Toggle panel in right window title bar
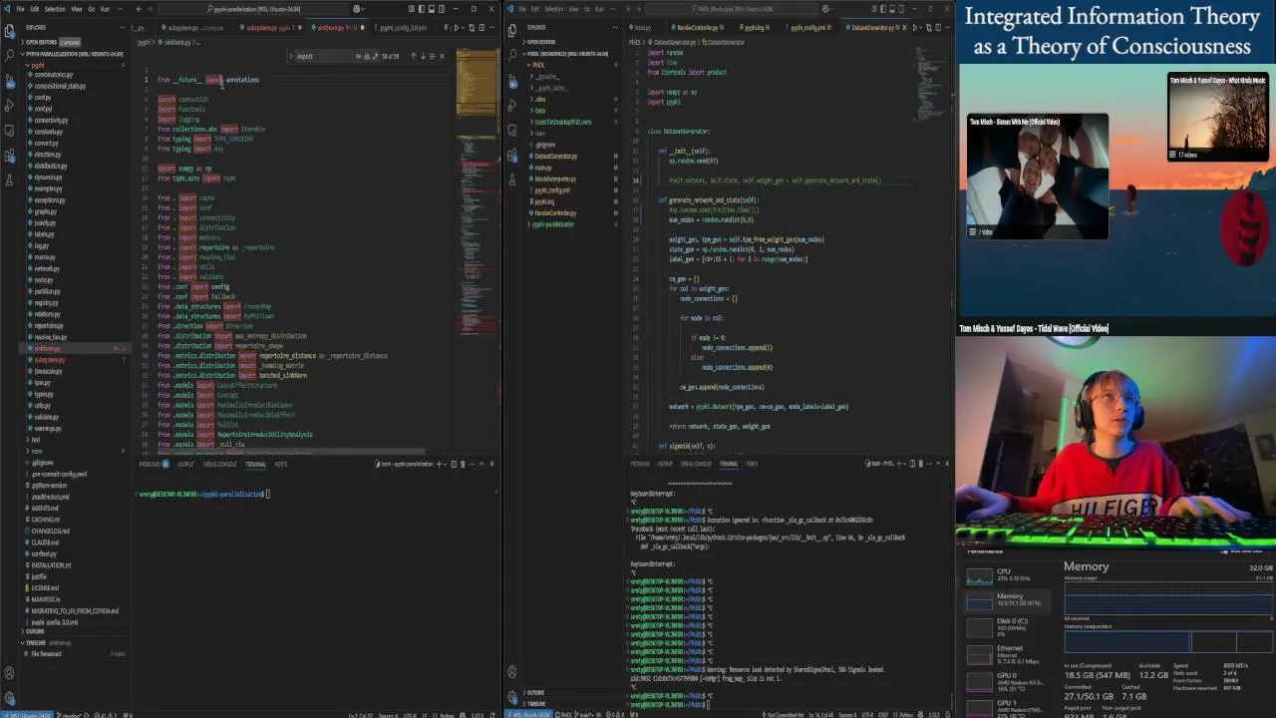 coord(892,9)
